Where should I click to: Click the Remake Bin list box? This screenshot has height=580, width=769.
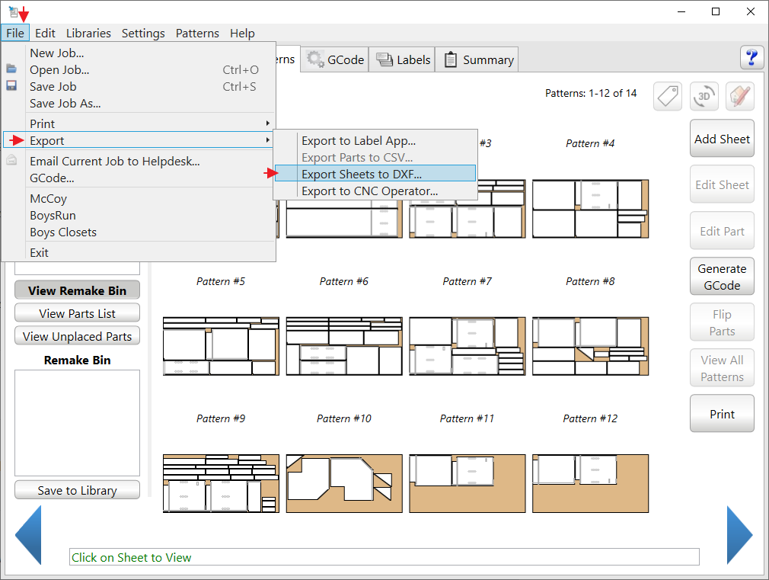[x=77, y=422]
